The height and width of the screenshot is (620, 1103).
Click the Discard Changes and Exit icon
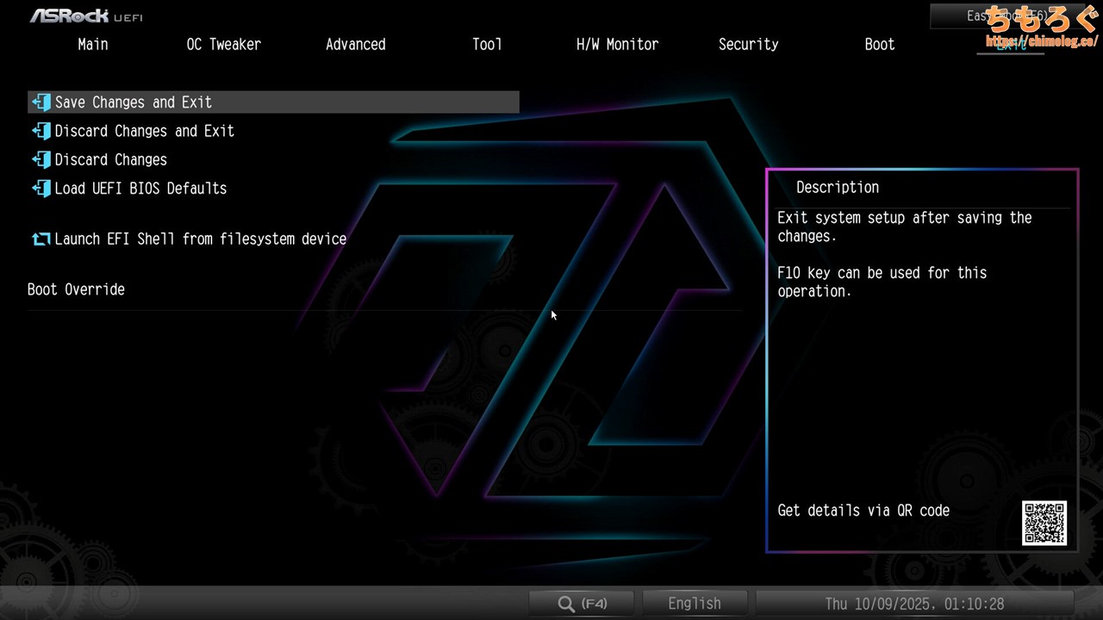[x=41, y=131]
